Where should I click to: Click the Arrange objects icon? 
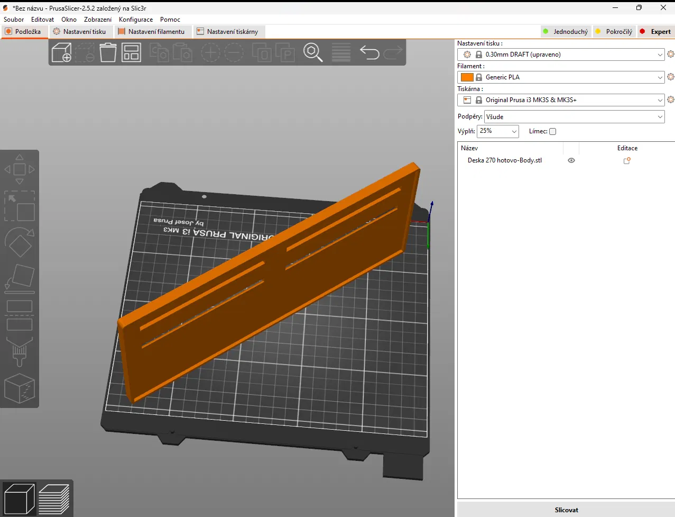[131, 52]
